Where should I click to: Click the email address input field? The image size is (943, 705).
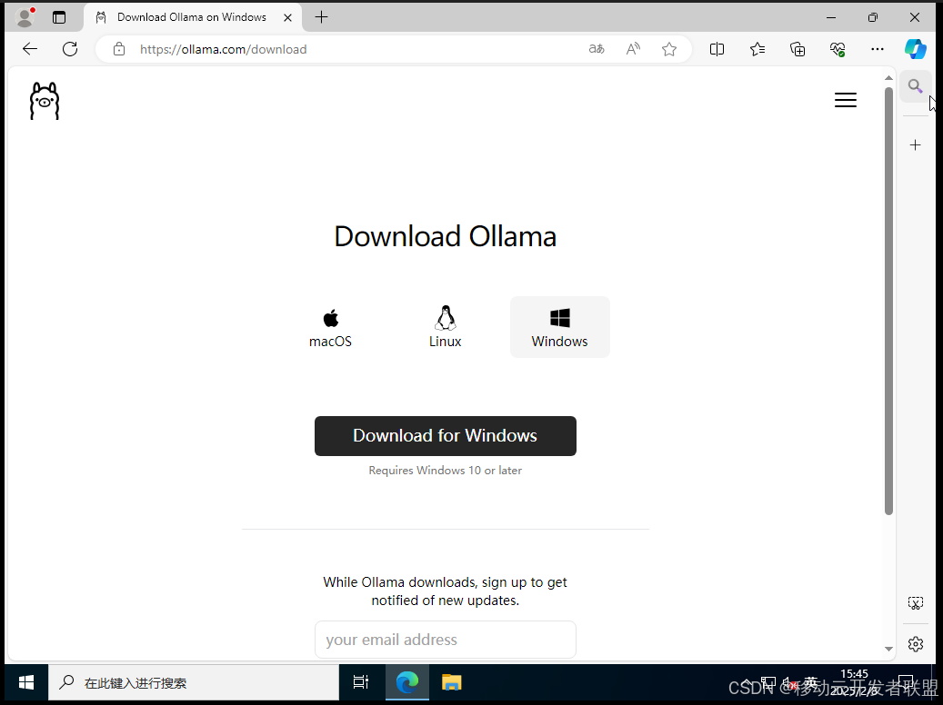tap(445, 640)
